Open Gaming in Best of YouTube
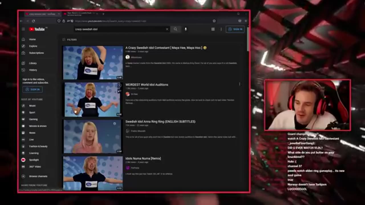 pos(33,119)
